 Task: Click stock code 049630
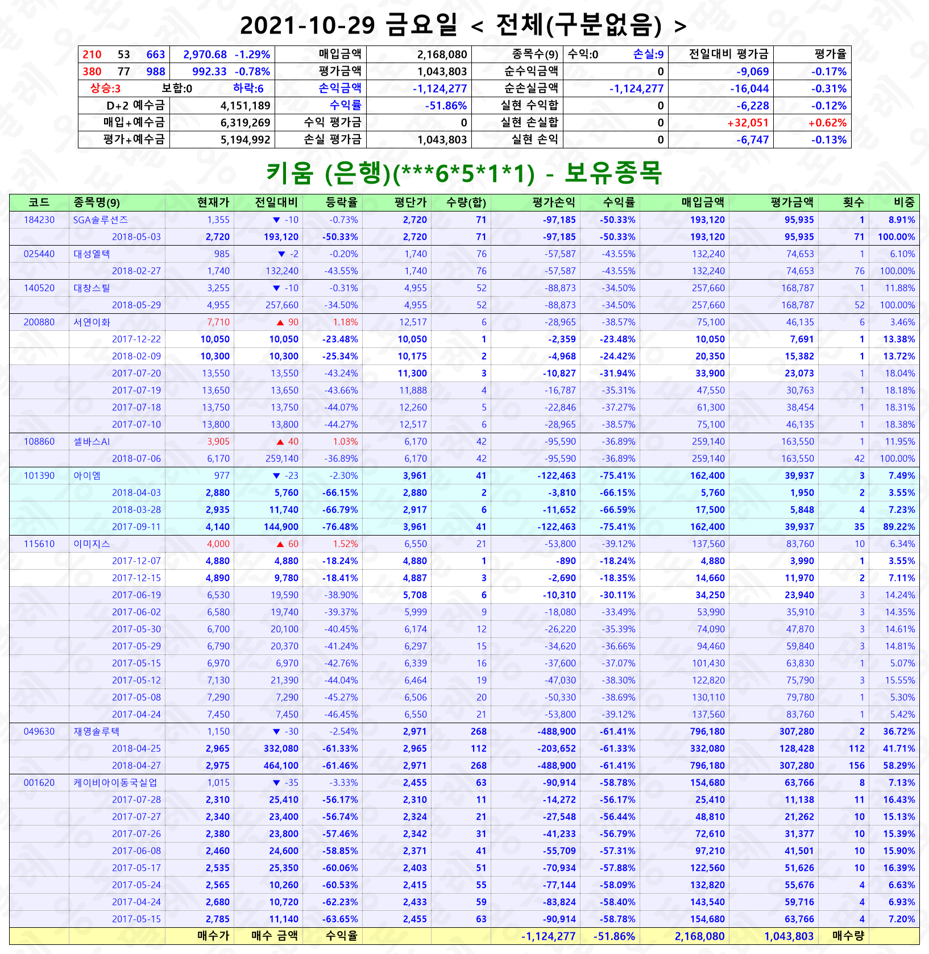pos(39,731)
